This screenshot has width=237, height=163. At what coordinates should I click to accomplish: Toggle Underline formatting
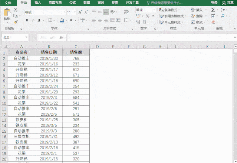[39, 20]
